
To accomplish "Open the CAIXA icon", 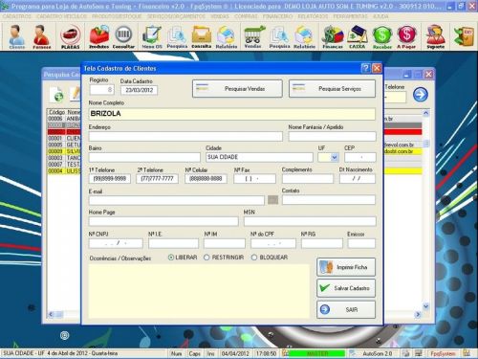I will coord(358,36).
